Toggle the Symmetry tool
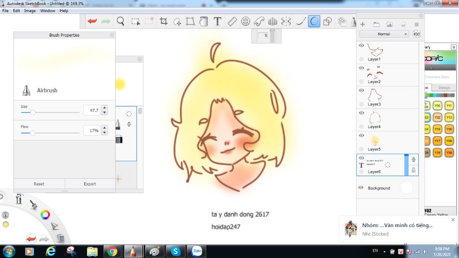 [286, 21]
